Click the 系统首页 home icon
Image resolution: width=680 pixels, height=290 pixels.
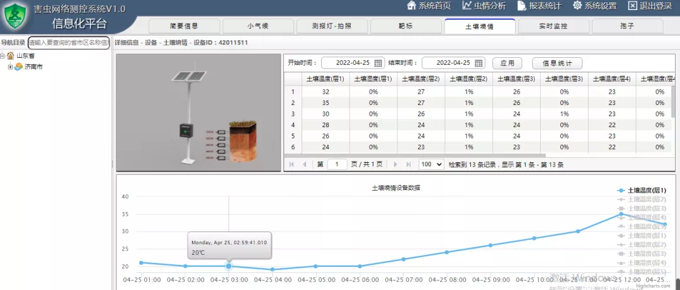tap(412, 6)
